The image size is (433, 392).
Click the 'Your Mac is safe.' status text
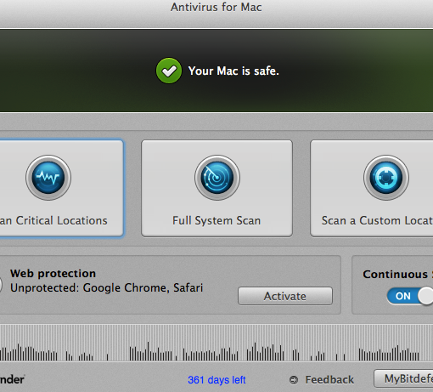pos(233,71)
